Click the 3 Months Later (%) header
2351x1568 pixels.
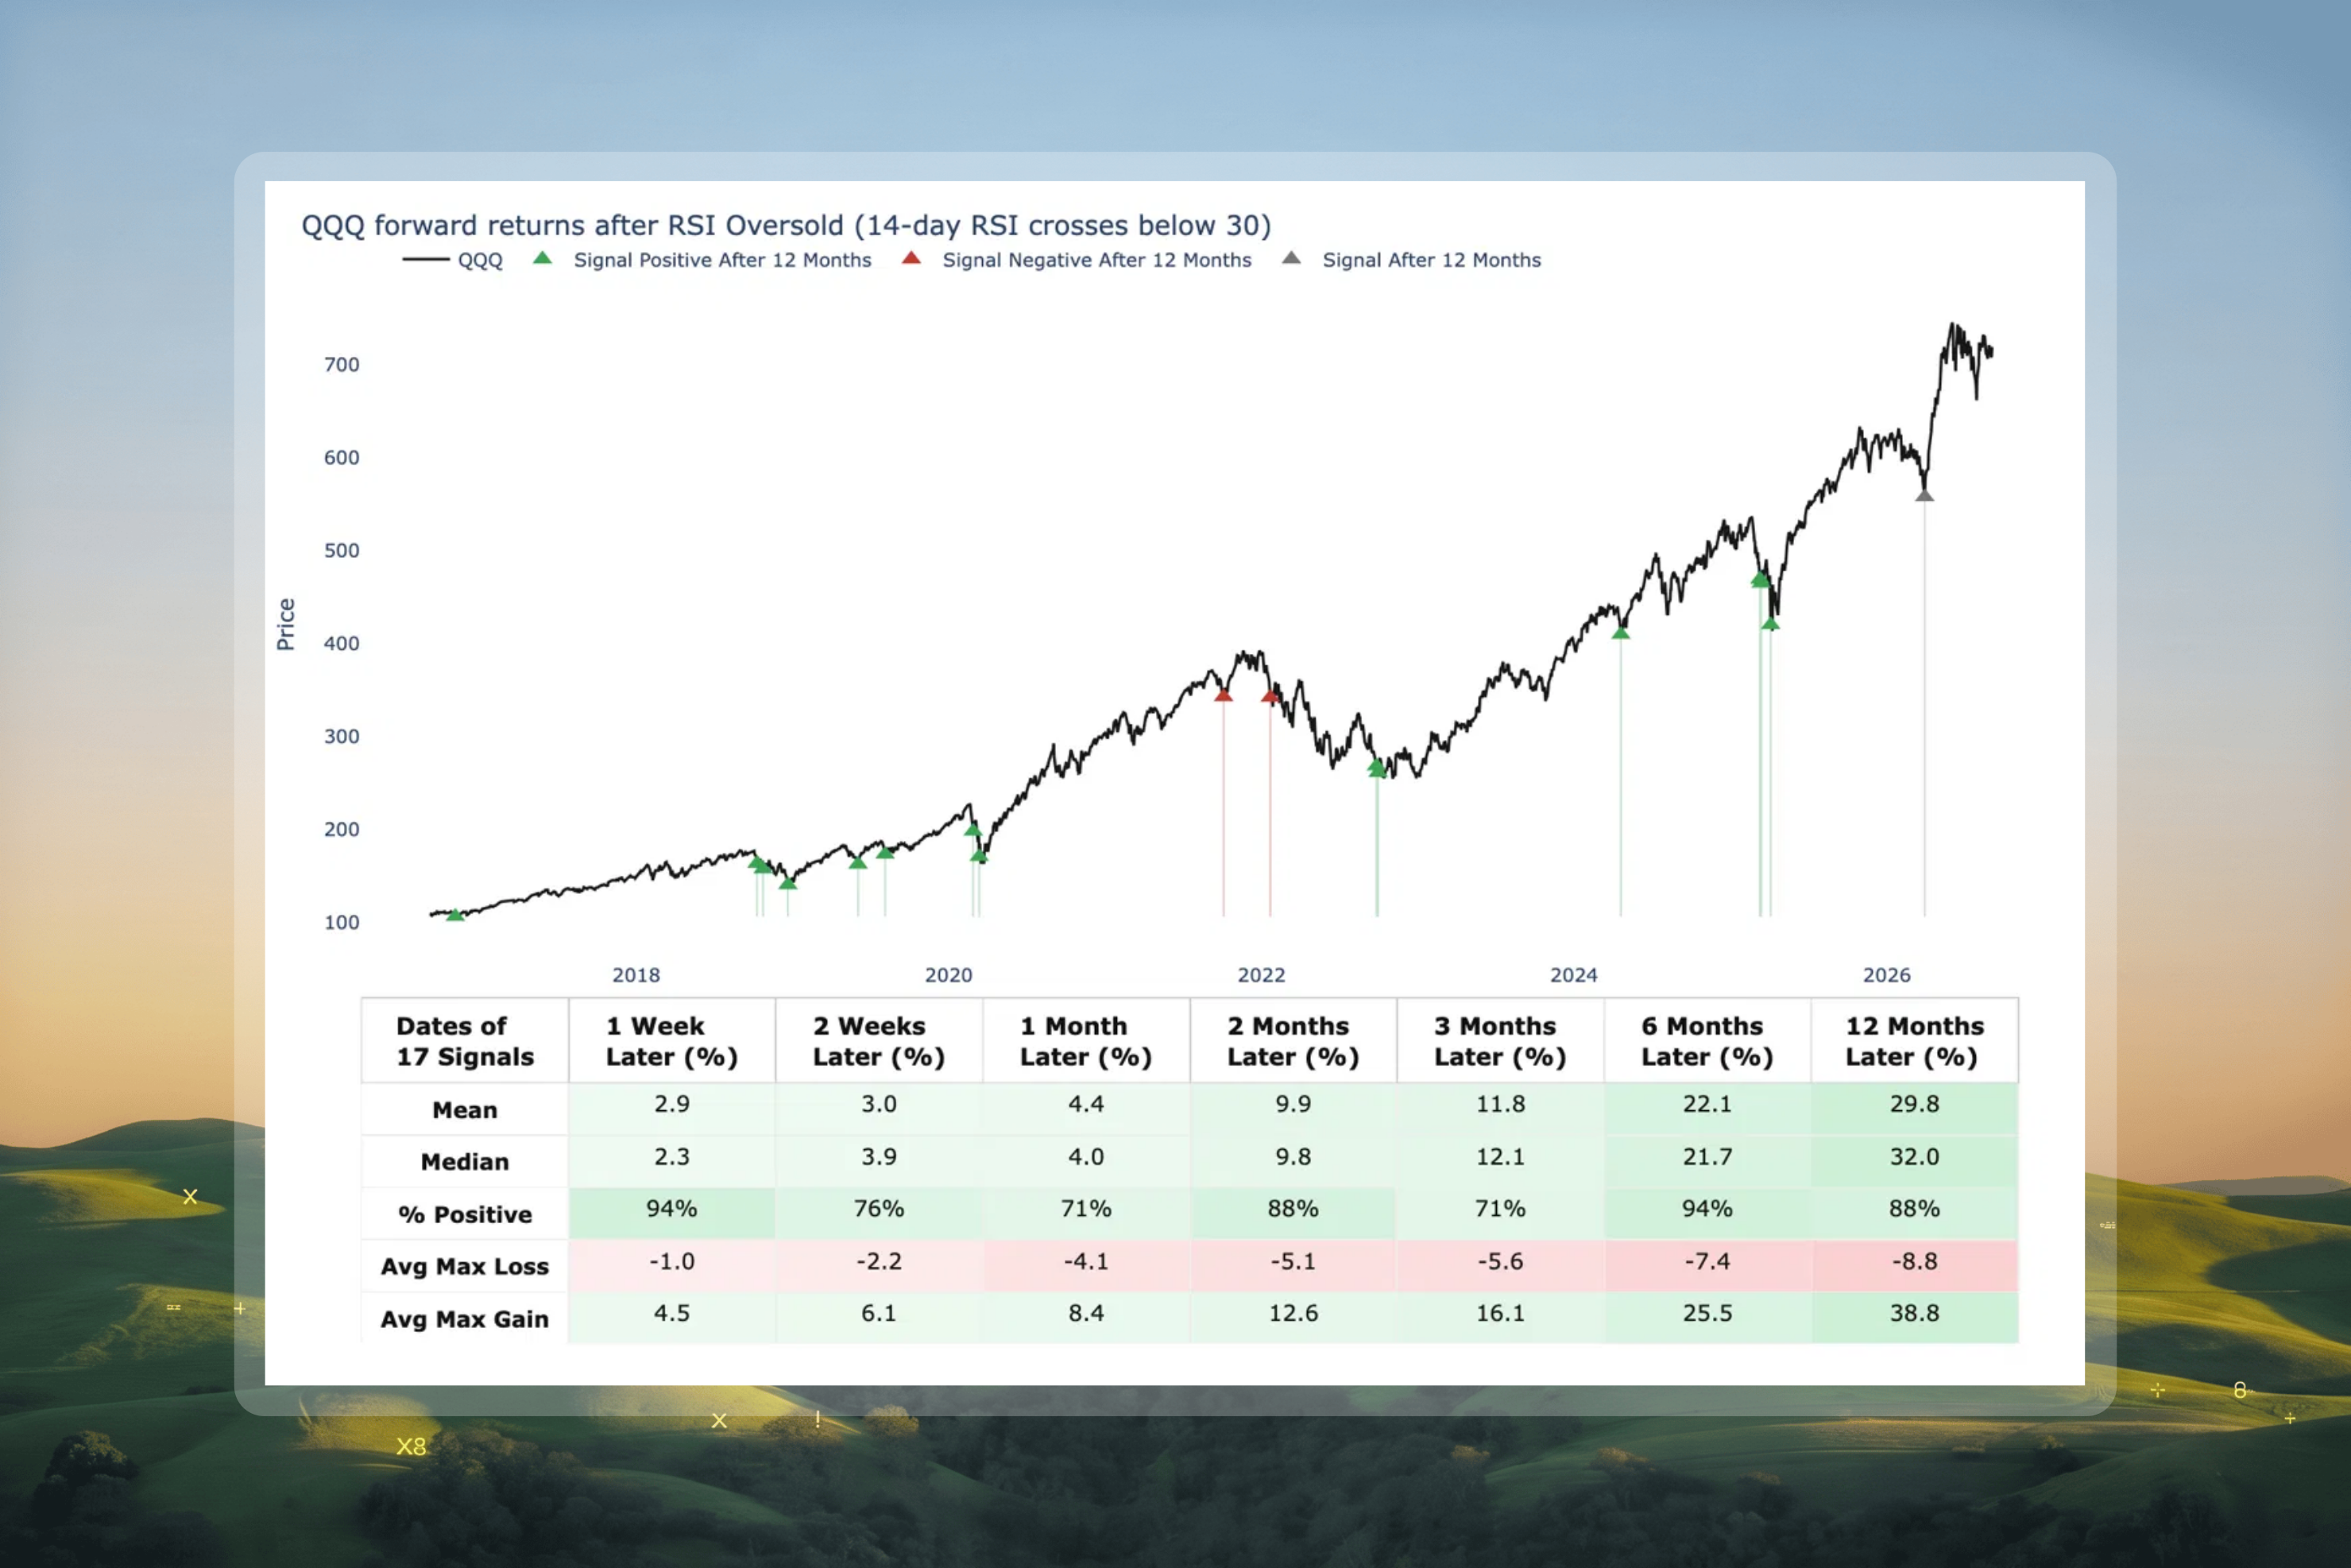coord(1499,1041)
